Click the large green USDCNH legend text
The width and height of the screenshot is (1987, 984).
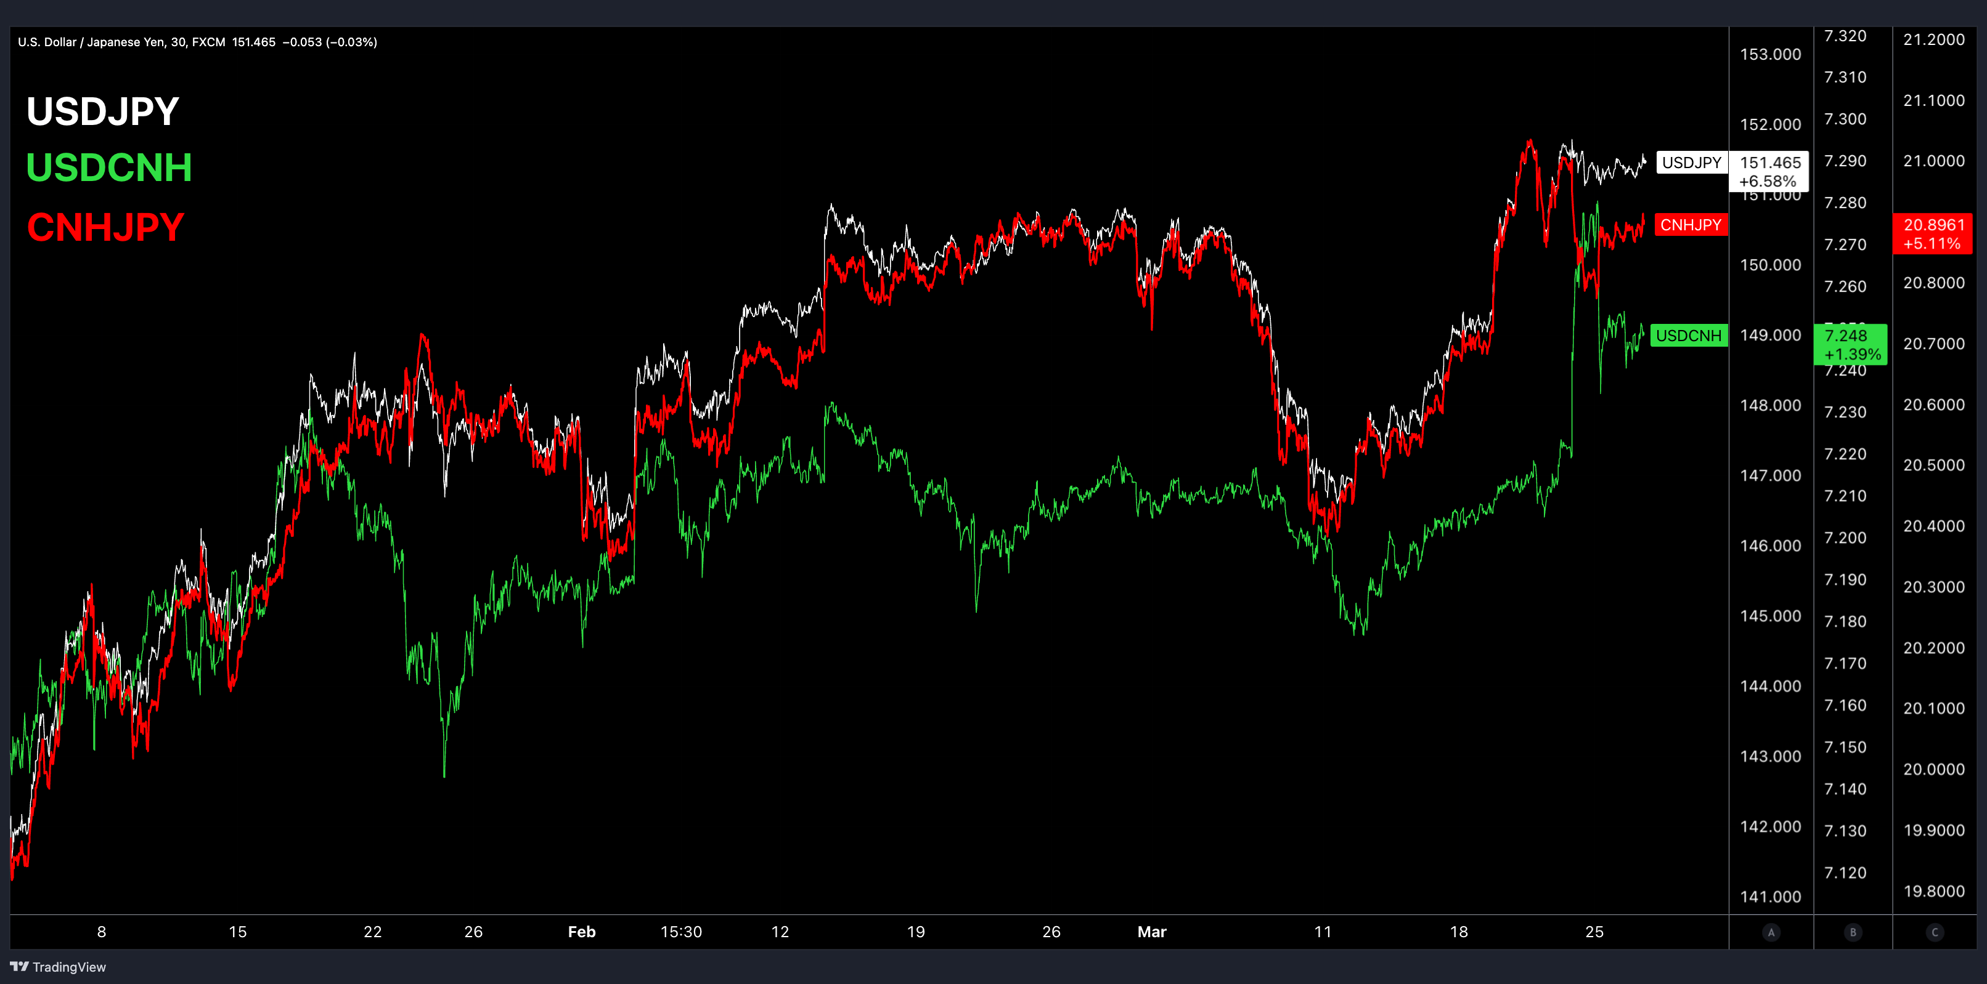[x=108, y=167]
